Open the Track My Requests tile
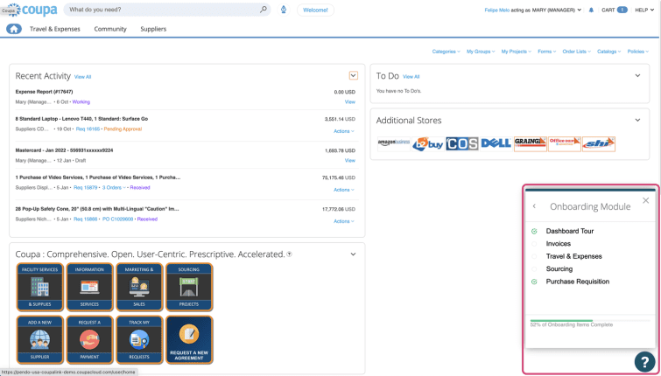This screenshot has height=376, width=661. tap(139, 339)
